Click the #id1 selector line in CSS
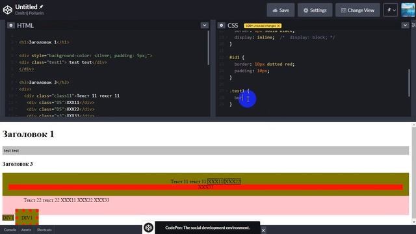This screenshot has height=234, width=416. (237, 57)
